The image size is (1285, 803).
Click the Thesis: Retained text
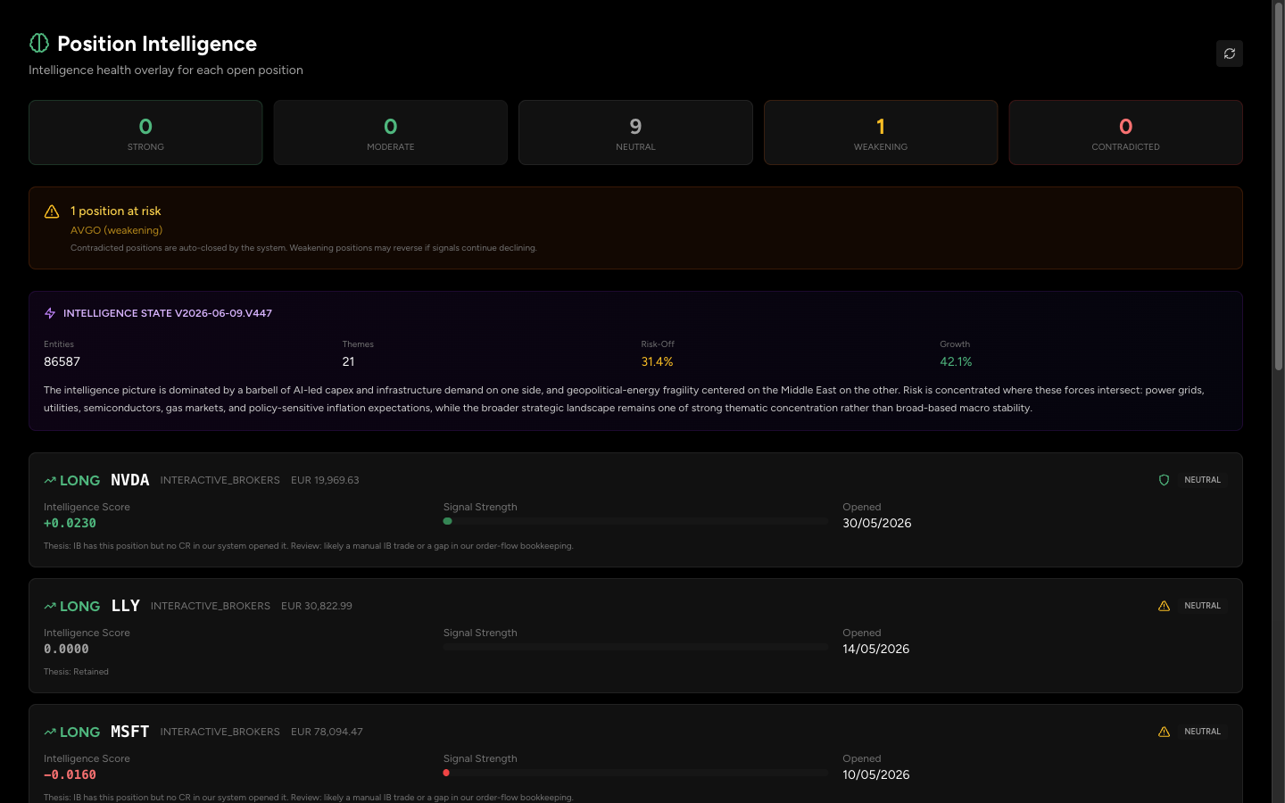pos(76,672)
